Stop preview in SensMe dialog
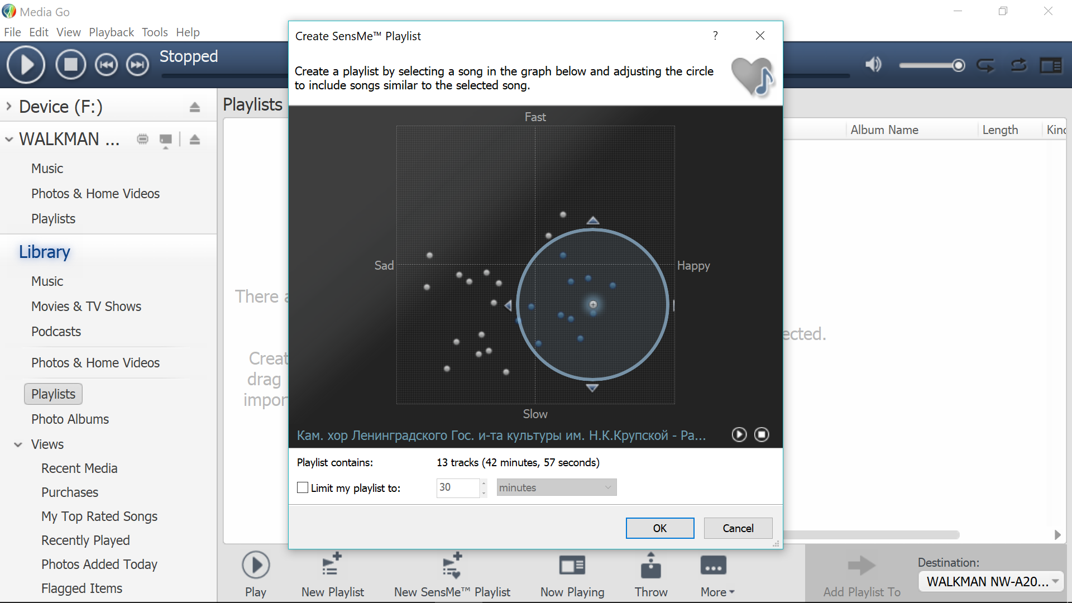The image size is (1072, 603). [762, 434]
